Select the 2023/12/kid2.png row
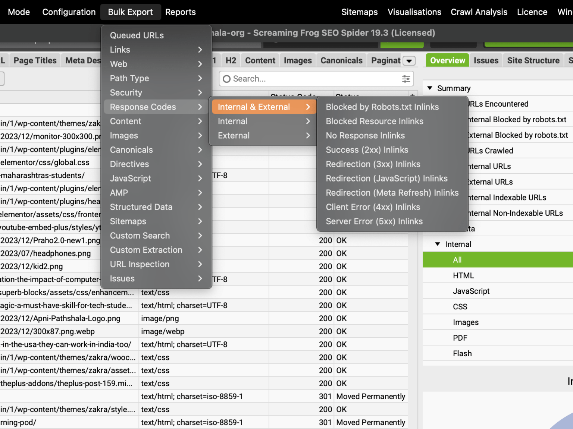Viewport: 573px width, 429px height. [x=50, y=266]
